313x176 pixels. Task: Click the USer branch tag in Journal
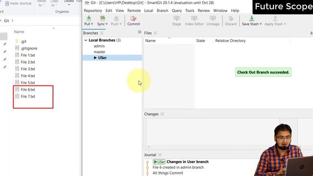[x=159, y=162]
